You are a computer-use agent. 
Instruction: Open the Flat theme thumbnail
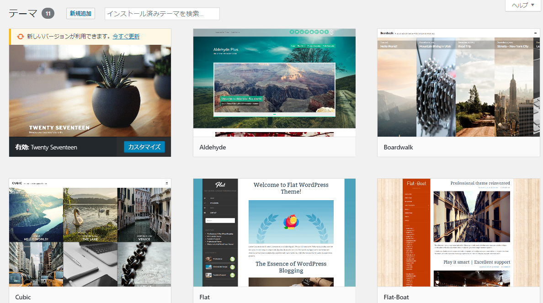[x=274, y=233]
